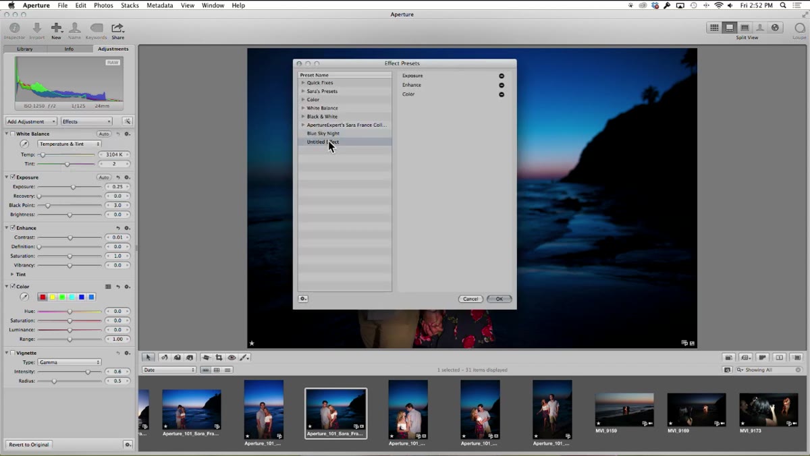This screenshot has height=456, width=810.
Task: Open the Photos menu
Action: [103, 5]
